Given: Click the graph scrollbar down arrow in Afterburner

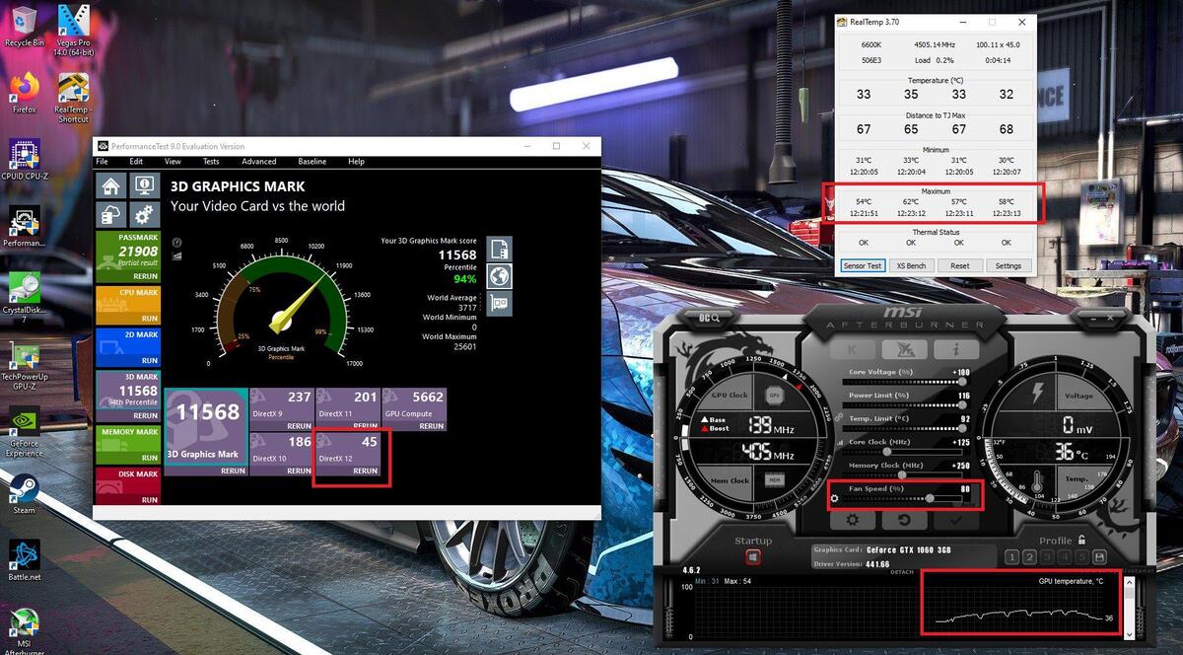Looking at the screenshot, I should tap(1131, 637).
